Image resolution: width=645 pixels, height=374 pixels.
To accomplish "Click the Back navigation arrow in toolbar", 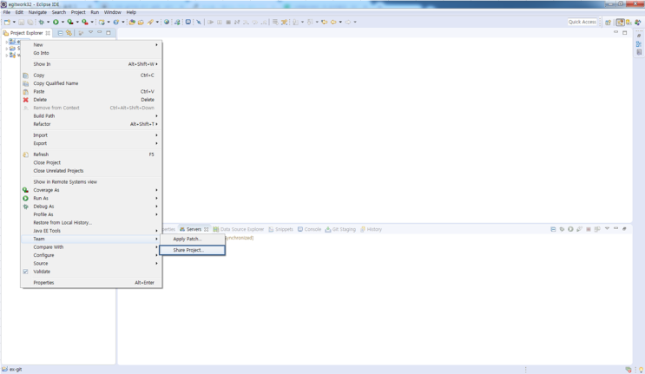I will coord(333,23).
